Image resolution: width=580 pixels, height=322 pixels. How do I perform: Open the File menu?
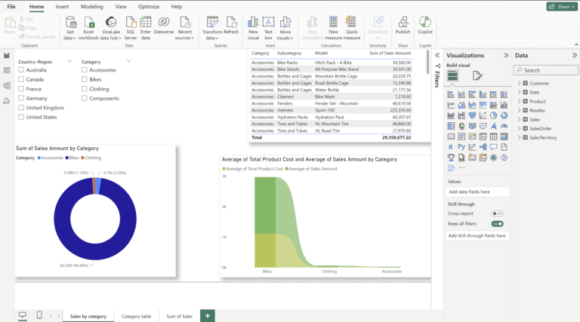[11, 7]
